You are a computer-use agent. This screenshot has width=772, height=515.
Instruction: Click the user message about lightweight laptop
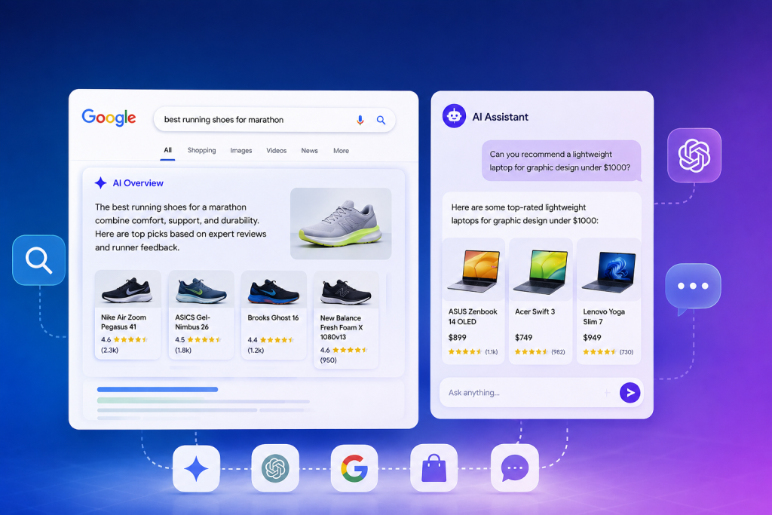pos(561,161)
